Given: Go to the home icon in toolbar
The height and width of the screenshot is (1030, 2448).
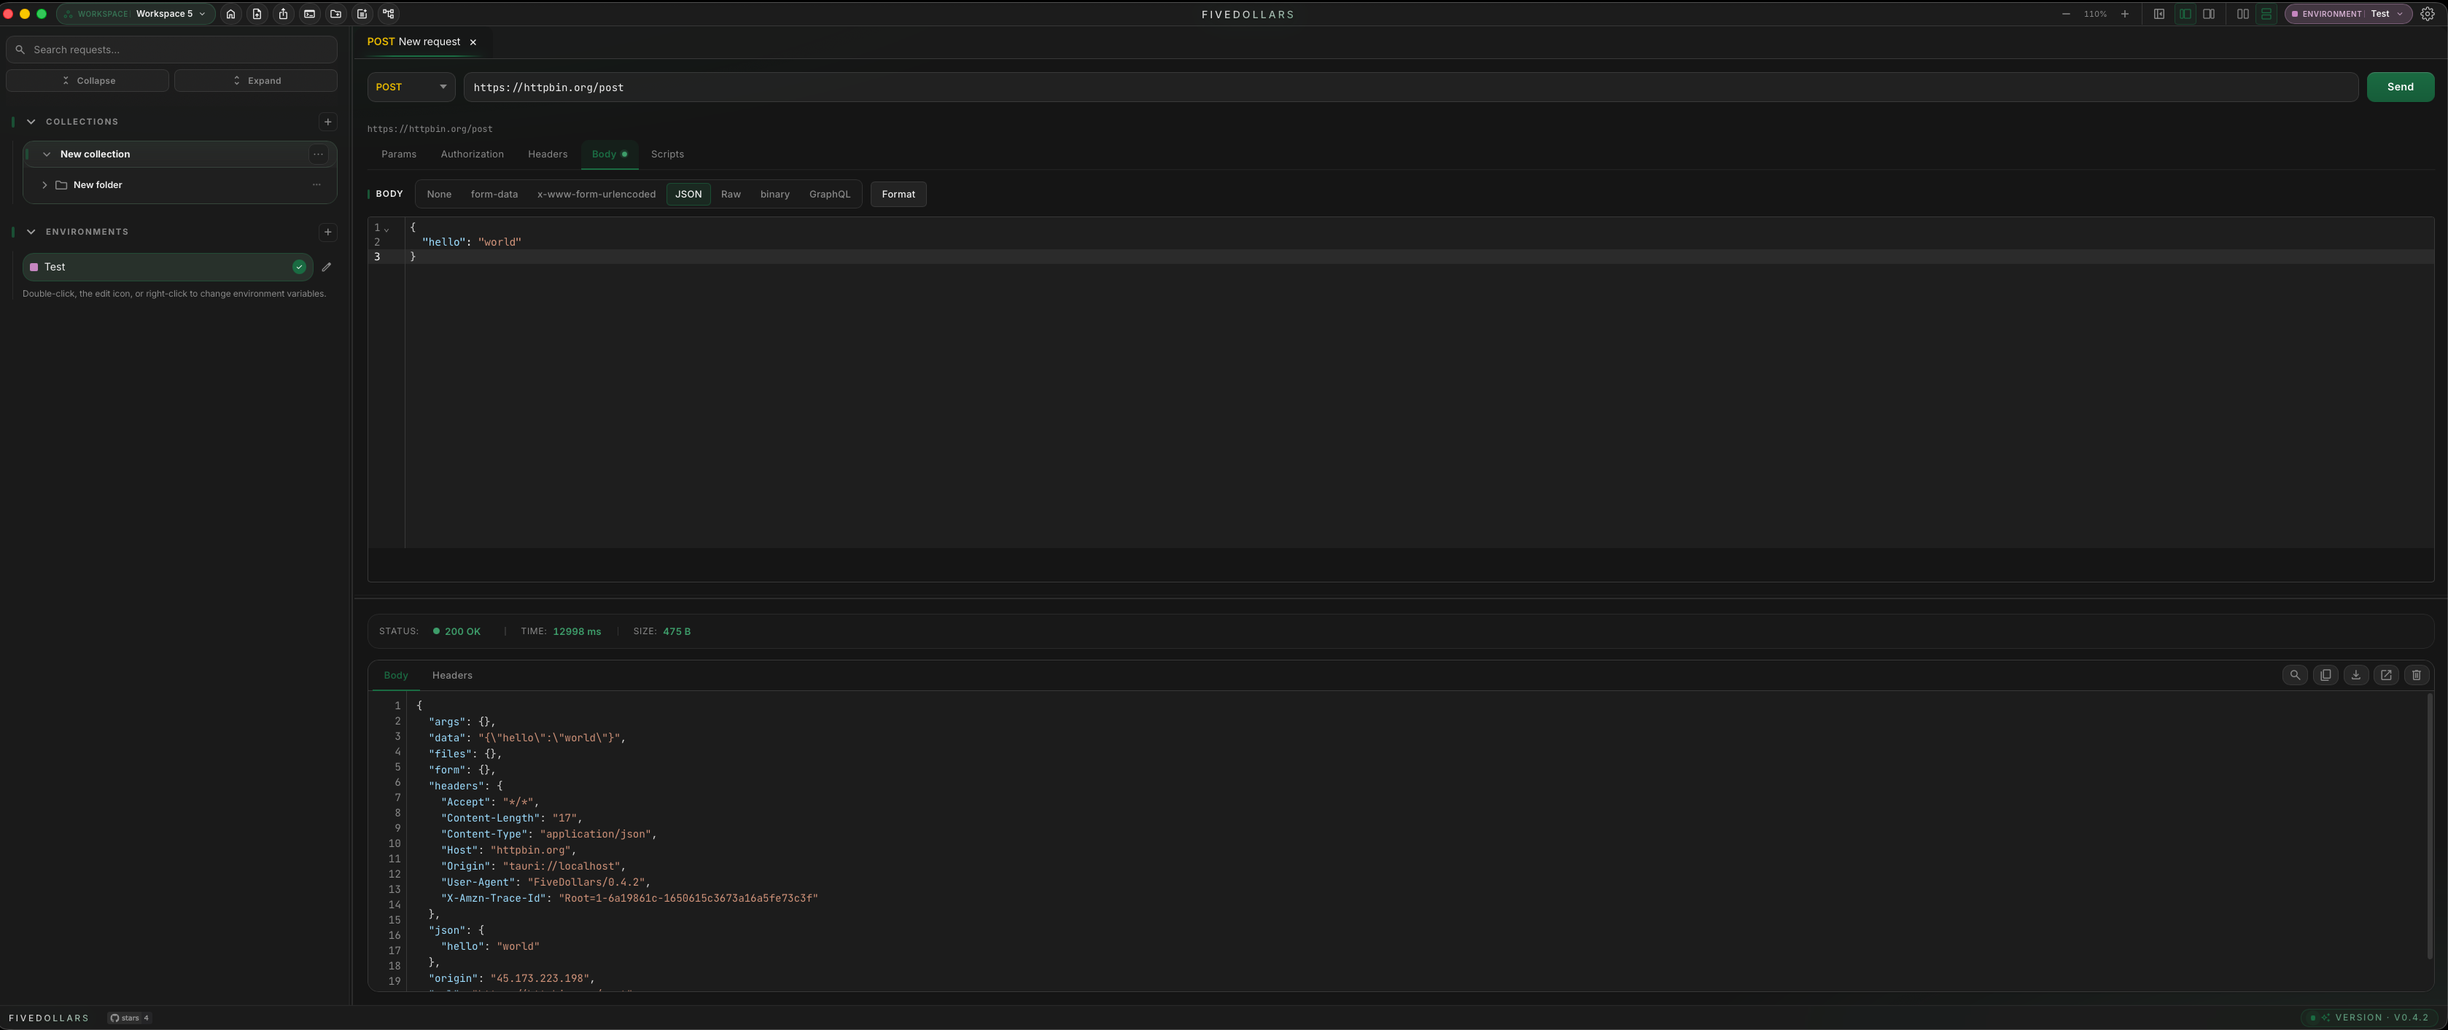Looking at the screenshot, I should 230,15.
